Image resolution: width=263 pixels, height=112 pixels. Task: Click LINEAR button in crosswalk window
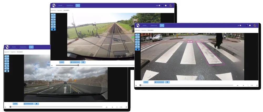[146, 82]
